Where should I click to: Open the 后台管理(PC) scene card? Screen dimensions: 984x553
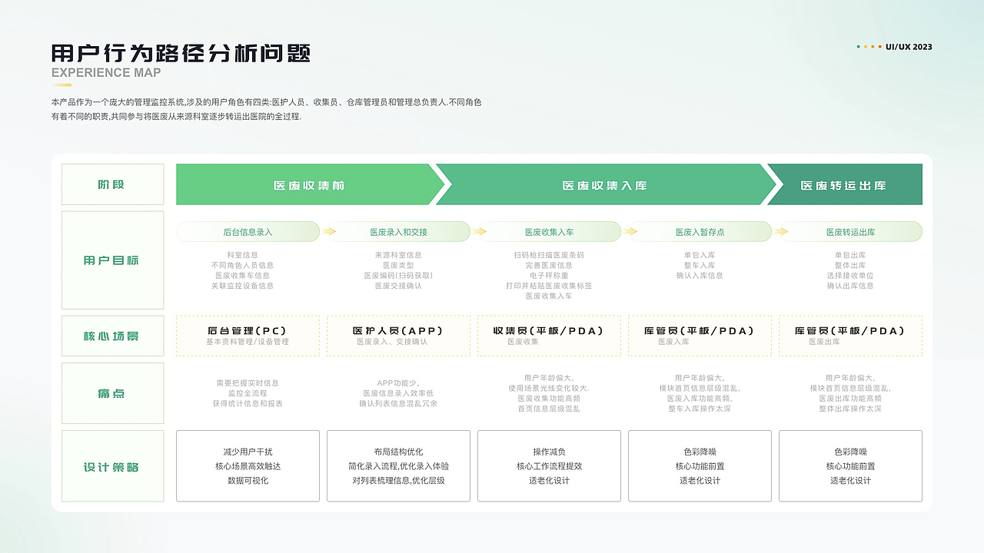coord(248,336)
